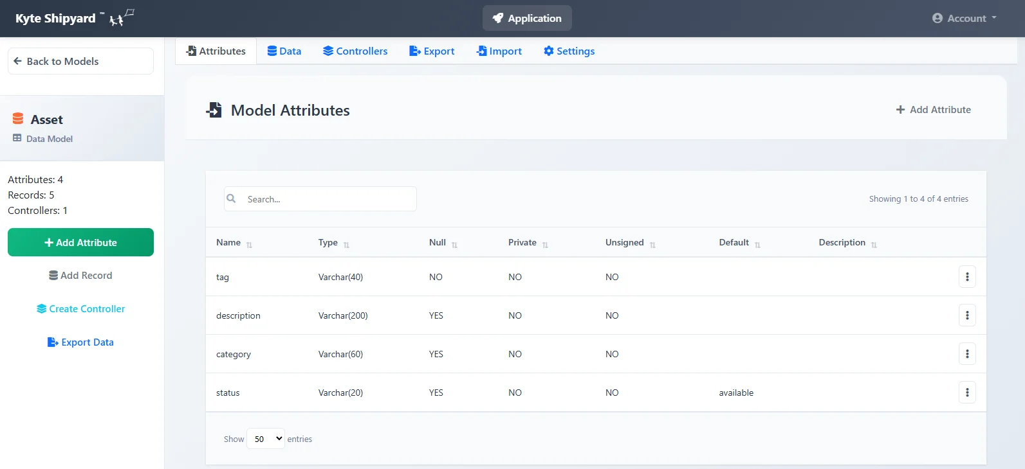Click the 'Records: 5' sidebar stat
The width and height of the screenshot is (1025, 469).
(x=31, y=195)
